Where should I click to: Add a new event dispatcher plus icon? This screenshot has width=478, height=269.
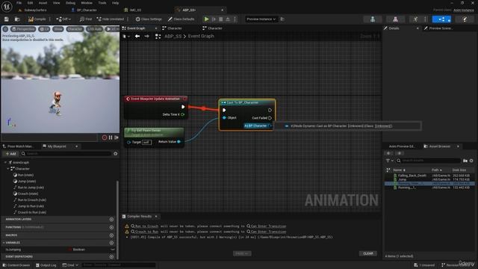point(111,257)
